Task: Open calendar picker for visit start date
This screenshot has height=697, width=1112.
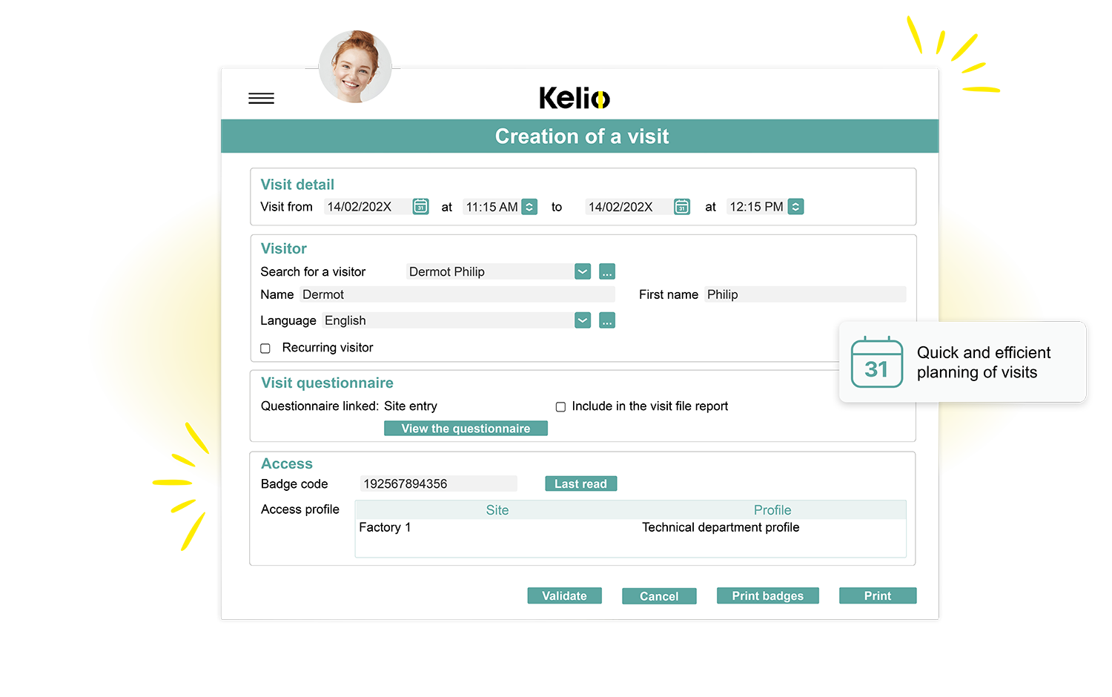Action: tap(420, 207)
